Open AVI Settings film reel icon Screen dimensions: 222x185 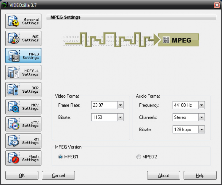pyautogui.click(x=14, y=38)
